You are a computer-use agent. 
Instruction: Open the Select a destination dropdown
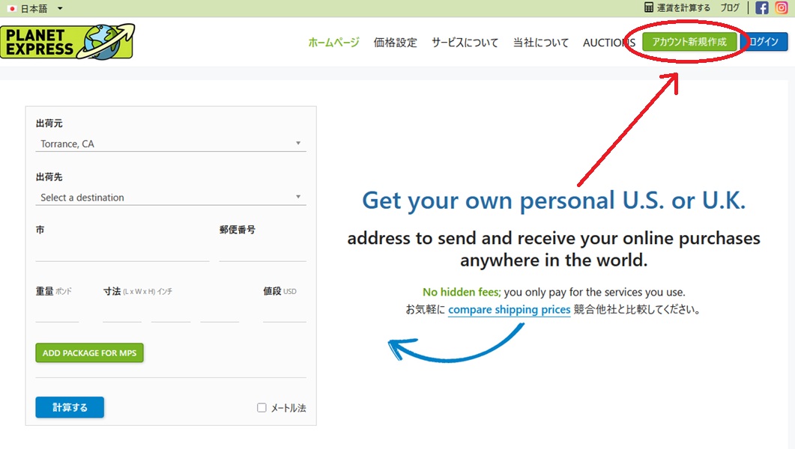pos(171,198)
